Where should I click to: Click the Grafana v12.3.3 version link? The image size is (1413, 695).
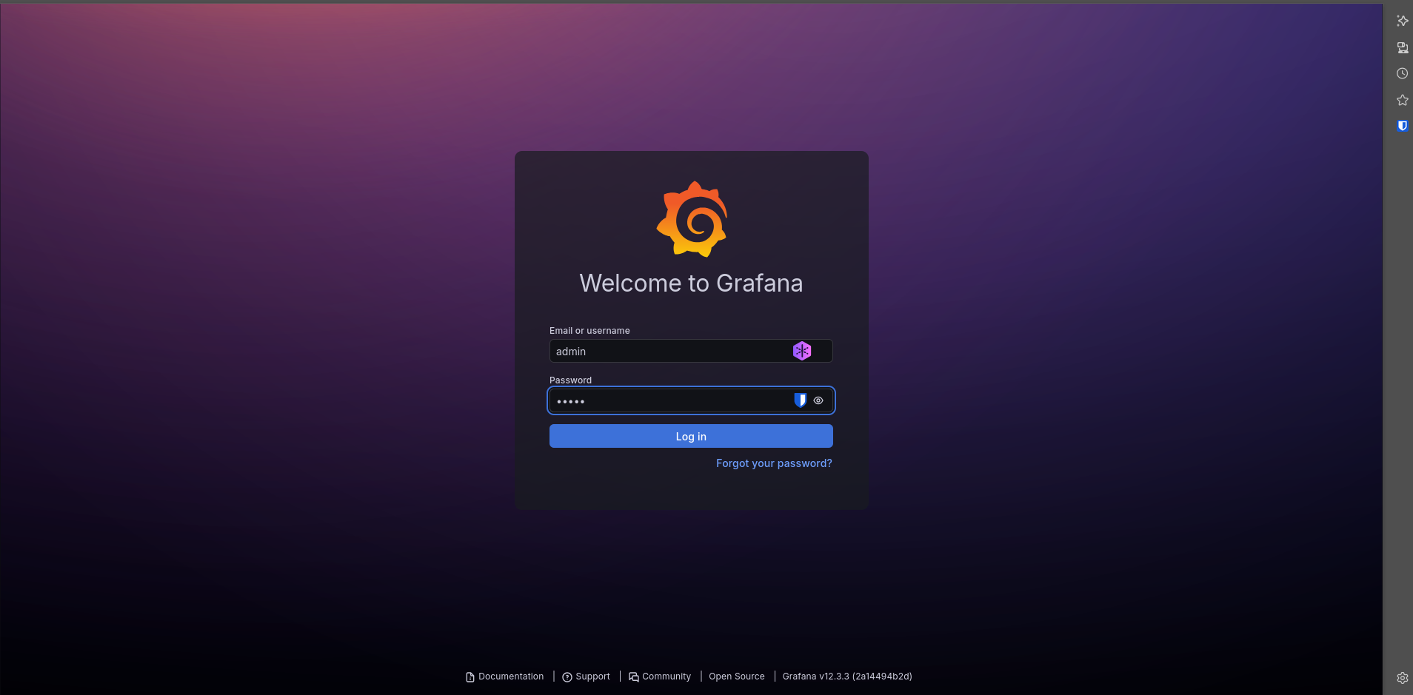pyautogui.click(x=846, y=676)
